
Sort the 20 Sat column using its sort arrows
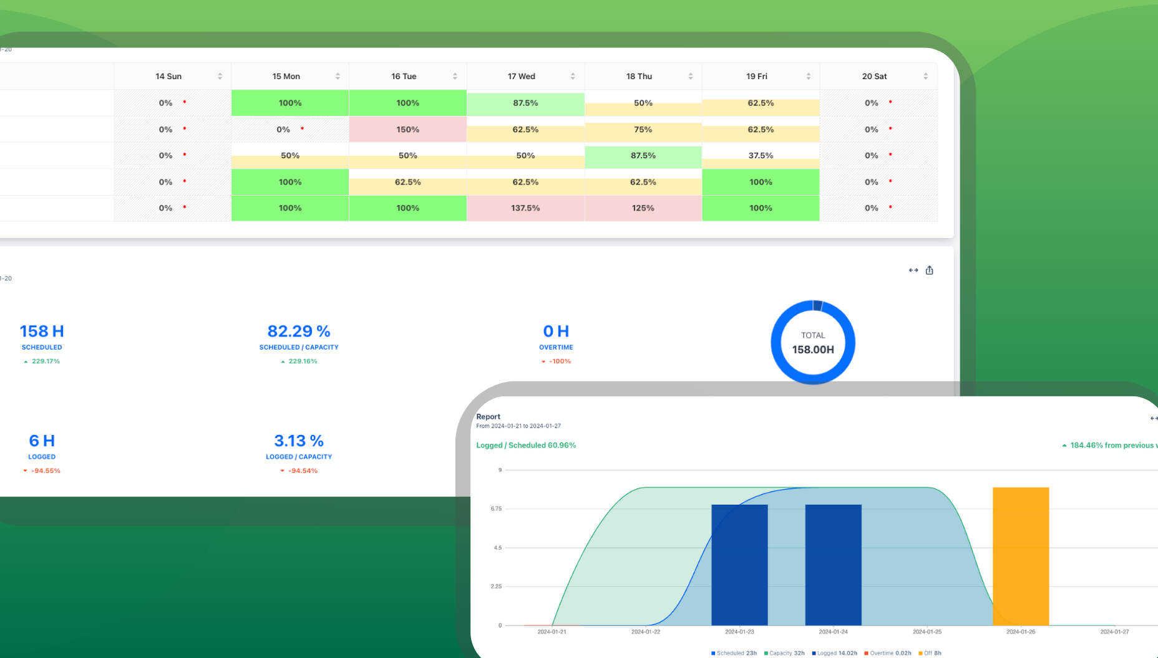(x=926, y=76)
